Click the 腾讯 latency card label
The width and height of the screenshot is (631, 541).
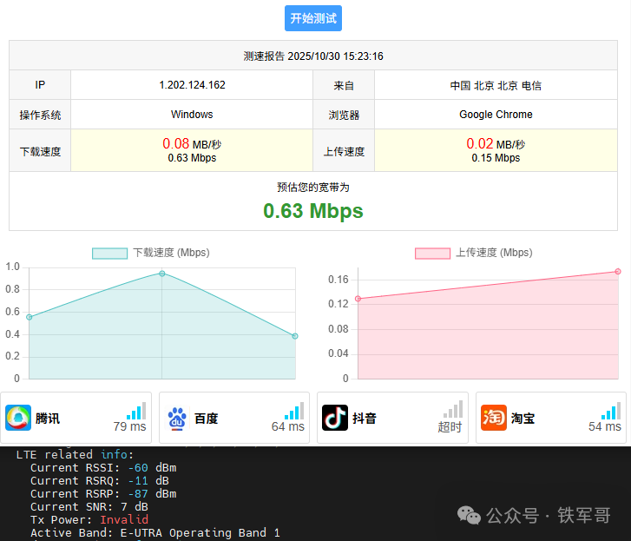click(x=48, y=419)
